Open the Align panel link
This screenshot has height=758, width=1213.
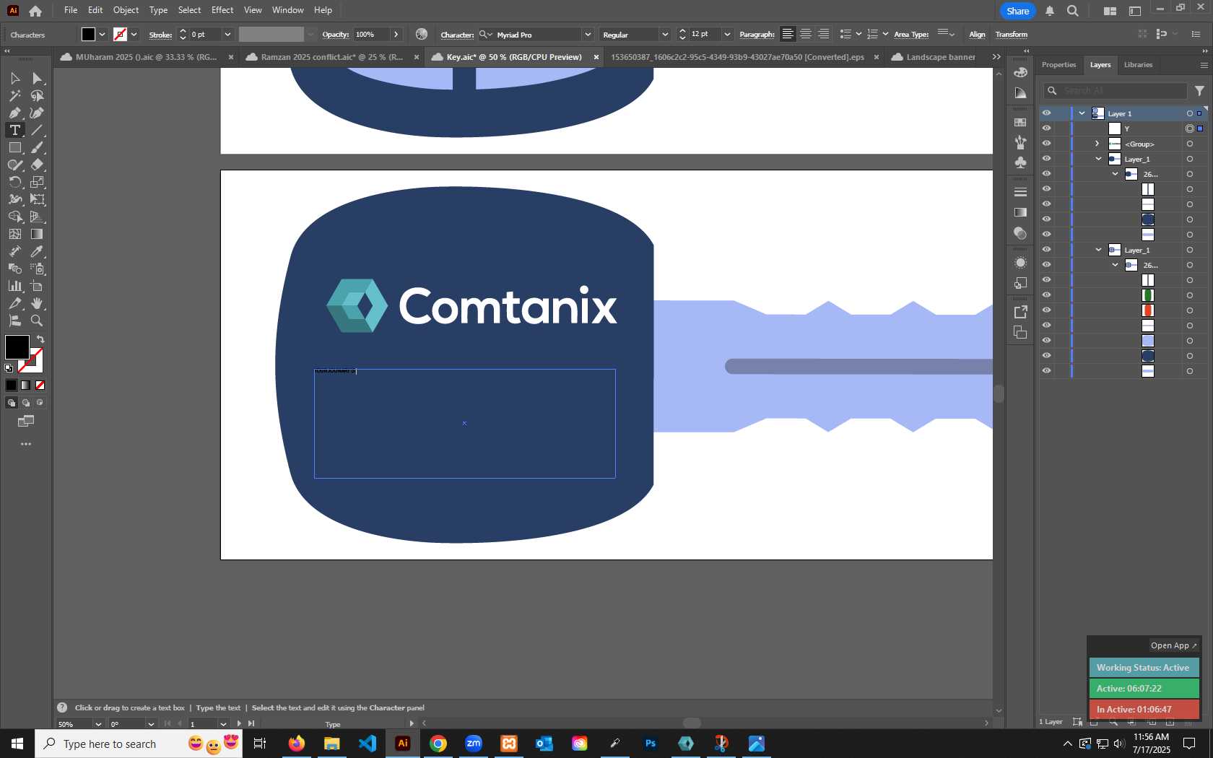point(977,35)
